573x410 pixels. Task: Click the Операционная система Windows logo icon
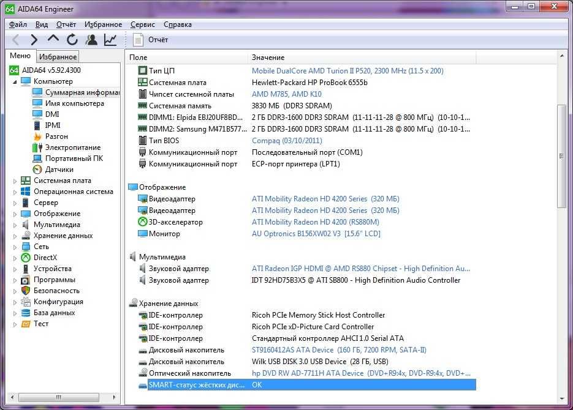point(26,191)
